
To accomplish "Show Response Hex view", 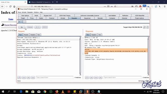I will point(100,35).
